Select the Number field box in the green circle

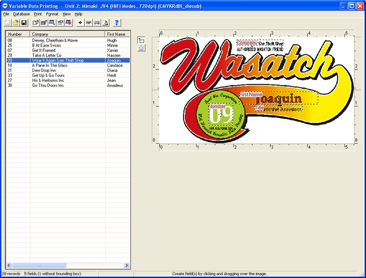(221, 114)
